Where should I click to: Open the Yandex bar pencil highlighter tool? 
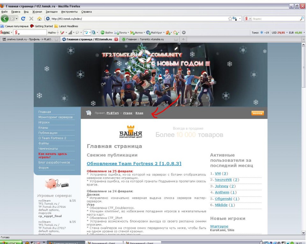(x=62, y=32)
